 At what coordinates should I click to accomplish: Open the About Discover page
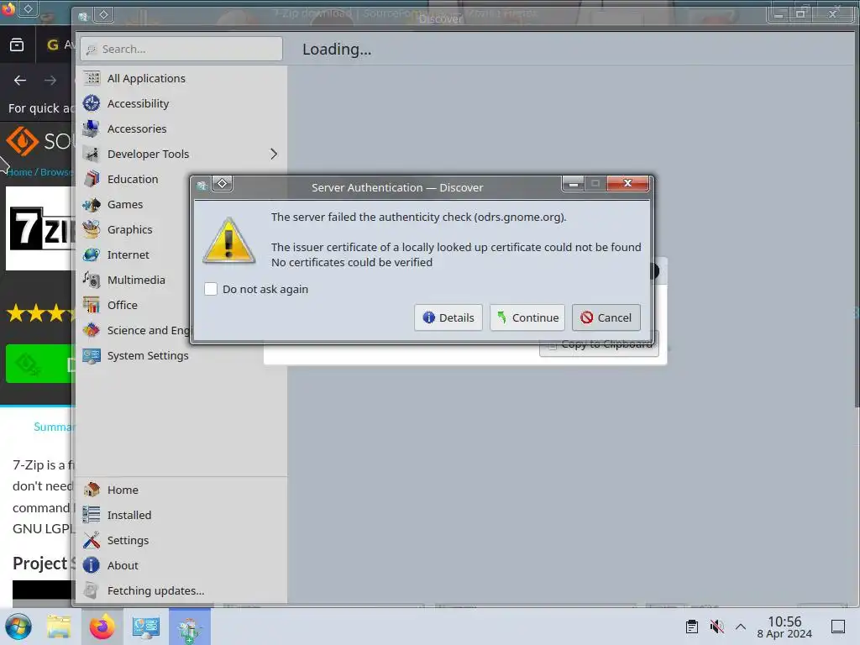(181, 565)
